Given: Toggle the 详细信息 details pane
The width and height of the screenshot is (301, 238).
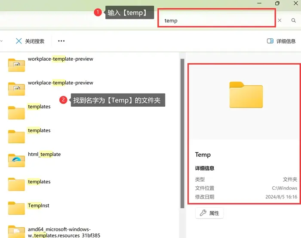Looking at the screenshot, I should click(281, 41).
